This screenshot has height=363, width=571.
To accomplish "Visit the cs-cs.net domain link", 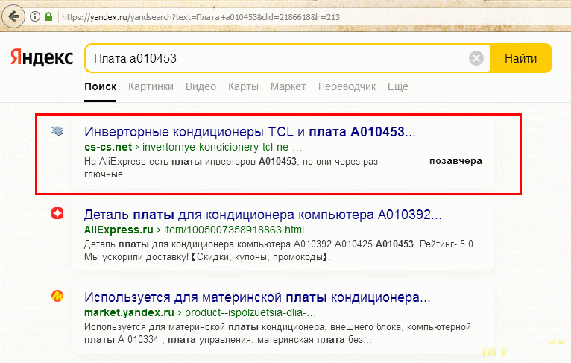I will (x=108, y=147).
